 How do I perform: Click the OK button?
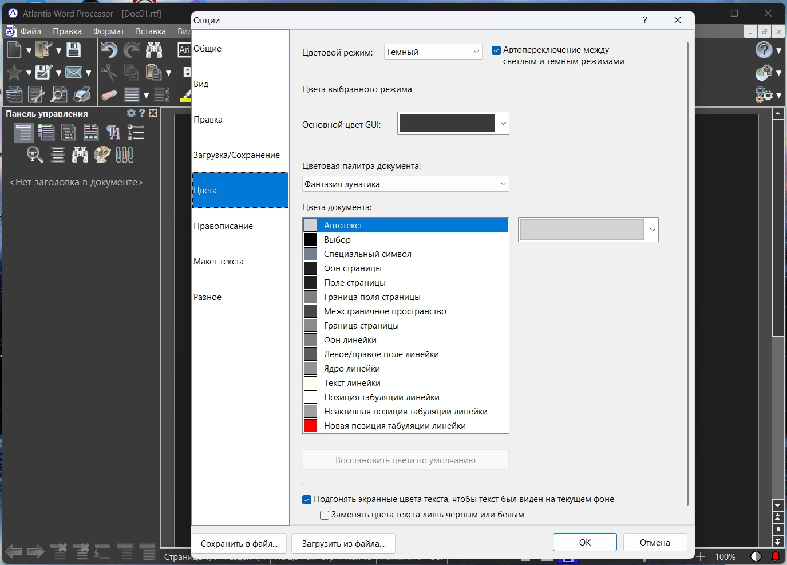tap(585, 543)
